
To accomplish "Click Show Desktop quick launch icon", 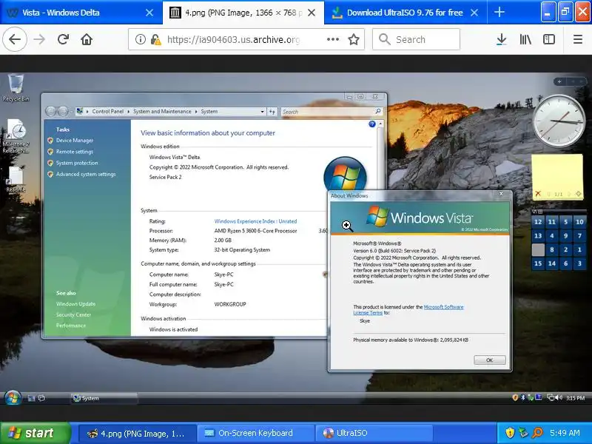I will (x=31, y=398).
